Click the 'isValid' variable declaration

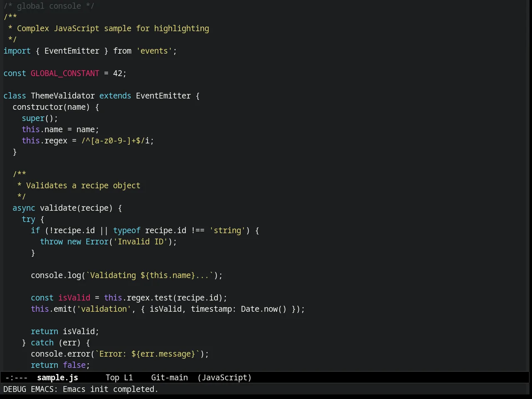[x=74, y=298]
